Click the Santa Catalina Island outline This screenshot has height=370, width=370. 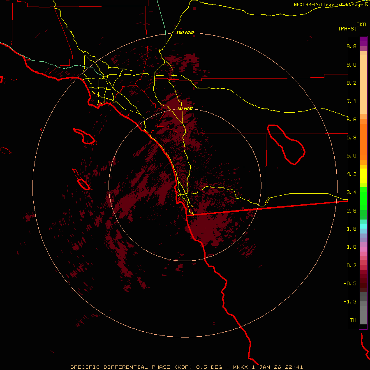pos(85,136)
